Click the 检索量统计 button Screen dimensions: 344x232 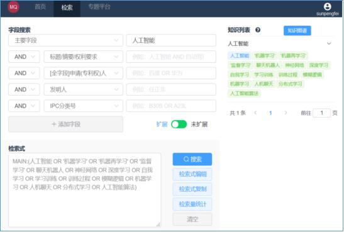tap(192, 204)
